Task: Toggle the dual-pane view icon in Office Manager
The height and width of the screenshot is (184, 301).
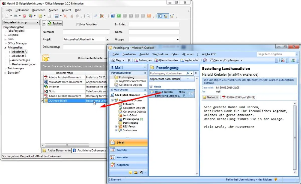Action: [160, 16]
